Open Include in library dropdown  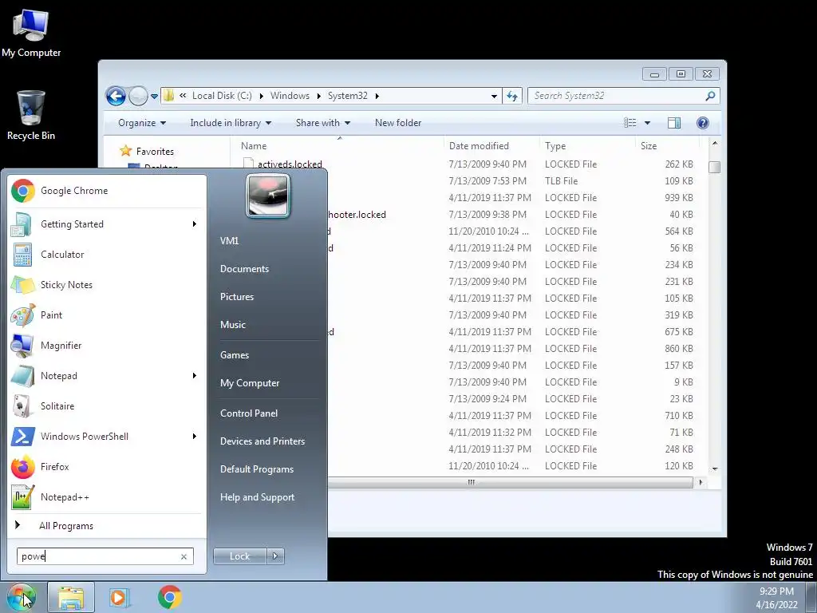click(x=231, y=123)
